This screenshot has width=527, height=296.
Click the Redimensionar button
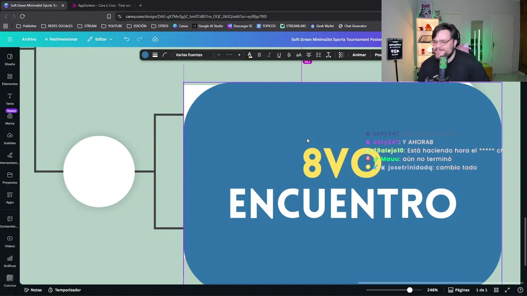pyautogui.click(x=61, y=39)
